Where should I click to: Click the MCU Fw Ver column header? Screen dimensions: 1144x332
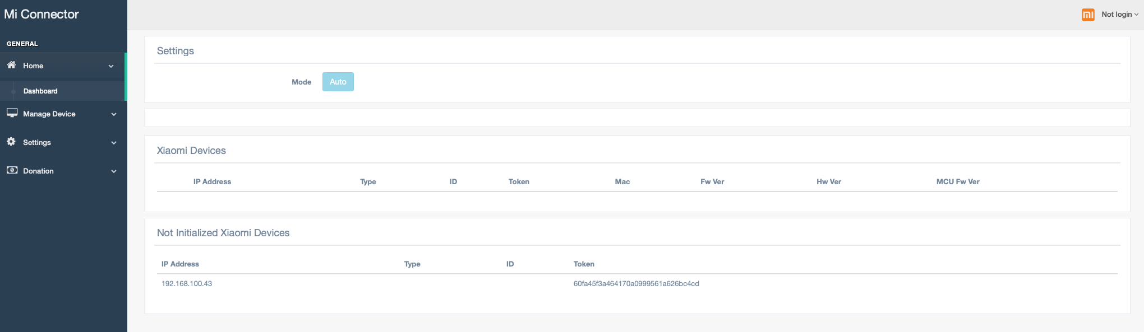coord(958,182)
